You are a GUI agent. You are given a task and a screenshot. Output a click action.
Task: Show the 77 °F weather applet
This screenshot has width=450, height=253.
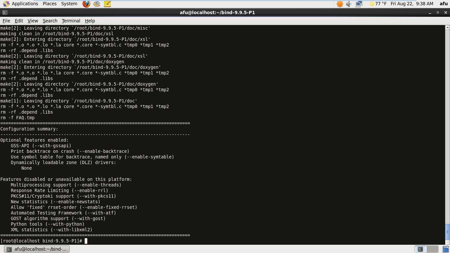(378, 4)
